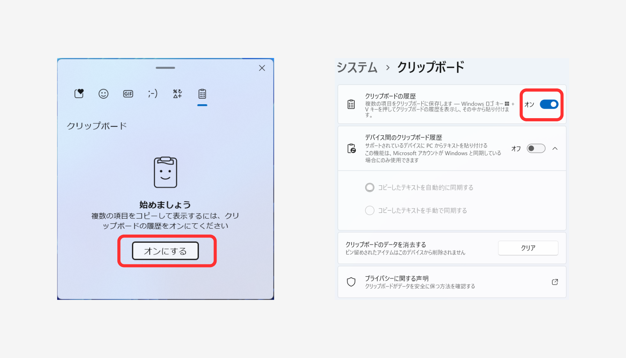Toggle クリップボードの履歴 switch off
This screenshot has width=626, height=358.
[549, 104]
